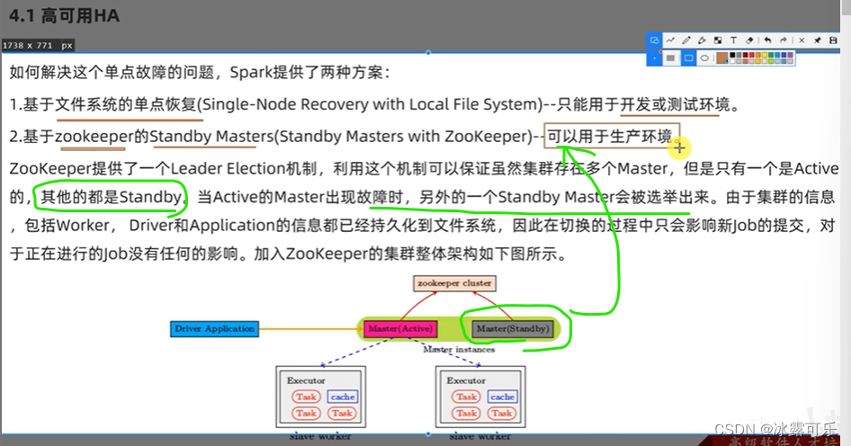Open the line width dot selector
The height and width of the screenshot is (446, 851).
655,58
